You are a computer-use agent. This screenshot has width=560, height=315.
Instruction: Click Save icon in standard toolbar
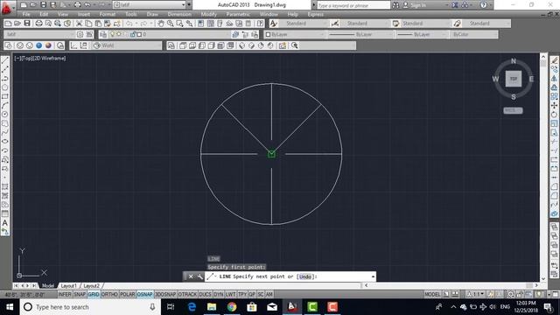[27, 24]
